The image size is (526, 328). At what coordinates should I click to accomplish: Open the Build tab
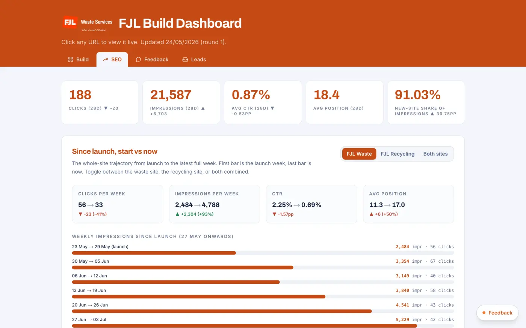point(78,60)
